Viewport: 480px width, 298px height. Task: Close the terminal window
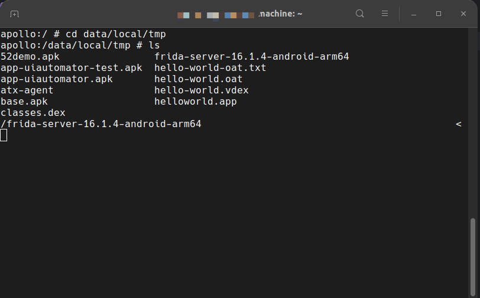(x=463, y=14)
